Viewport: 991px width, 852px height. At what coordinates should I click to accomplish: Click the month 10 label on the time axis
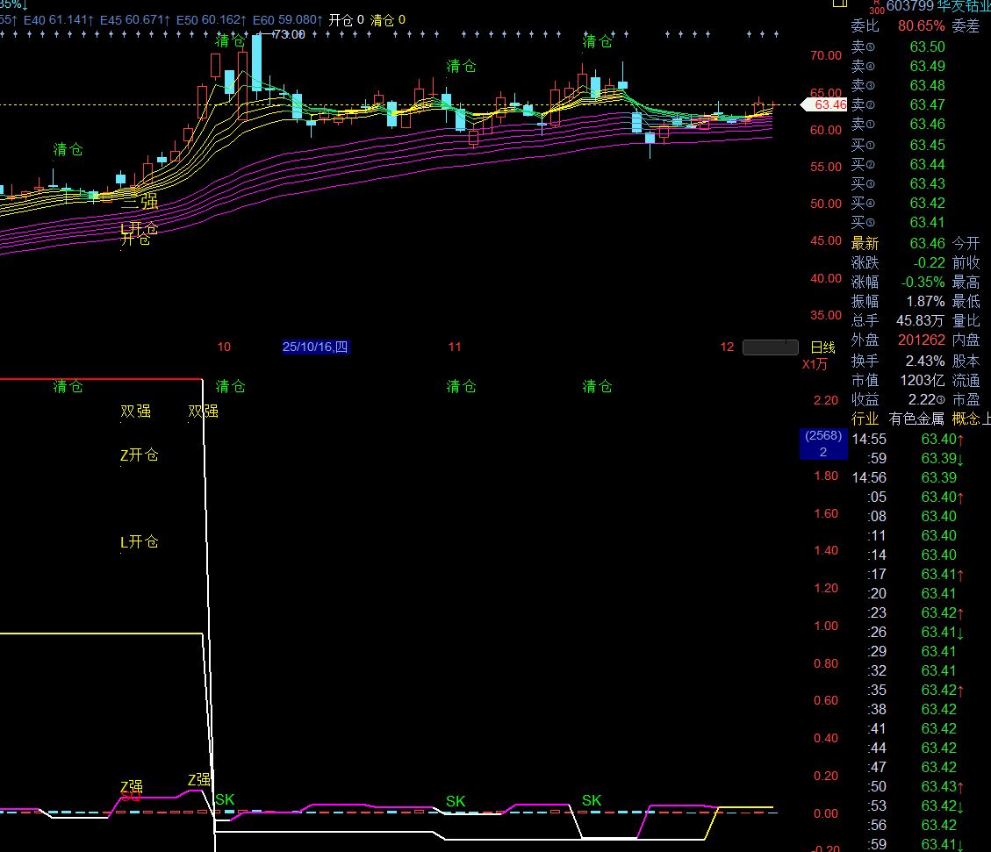tap(224, 347)
